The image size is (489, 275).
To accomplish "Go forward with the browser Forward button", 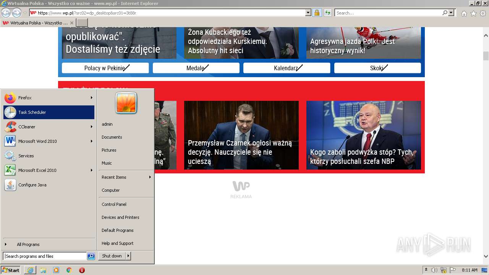I will [16, 13].
